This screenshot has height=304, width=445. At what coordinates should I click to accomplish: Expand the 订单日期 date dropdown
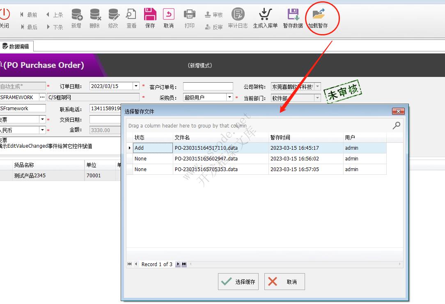tap(136, 86)
